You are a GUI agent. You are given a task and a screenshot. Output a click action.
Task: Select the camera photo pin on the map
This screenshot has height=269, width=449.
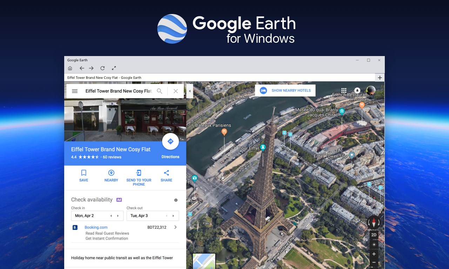[x=195, y=179]
